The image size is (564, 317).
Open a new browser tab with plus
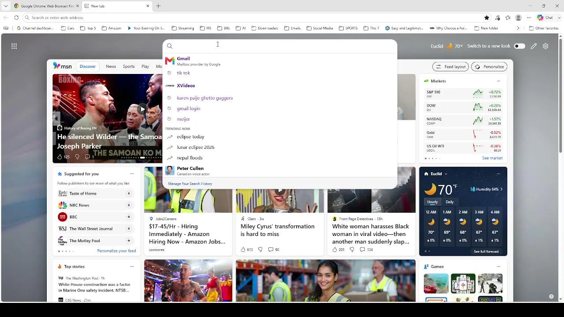158,6
